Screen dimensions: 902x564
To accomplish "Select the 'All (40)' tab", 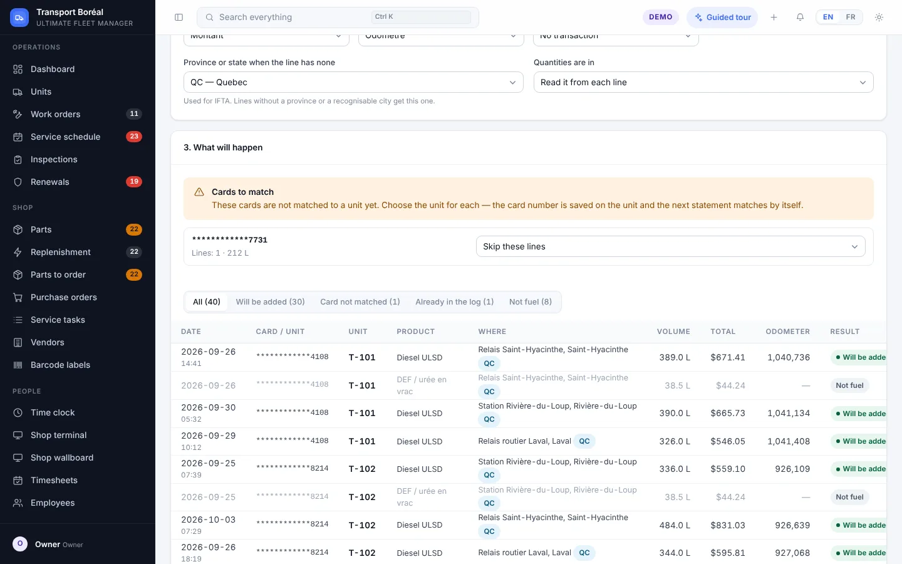I will [x=207, y=301].
